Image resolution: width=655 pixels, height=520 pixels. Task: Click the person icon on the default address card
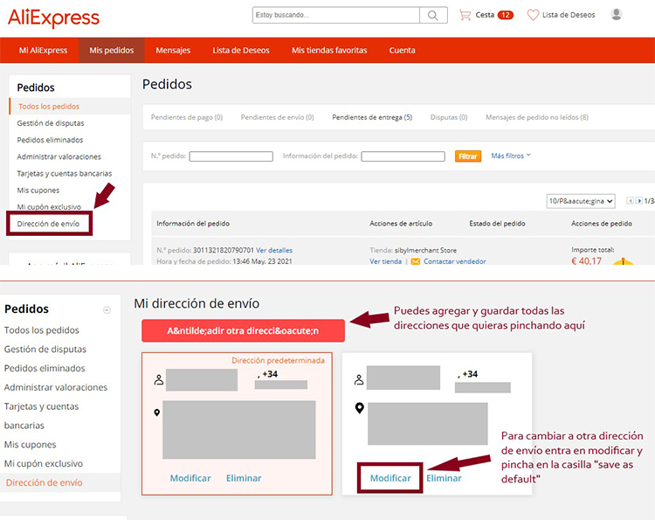[159, 379]
